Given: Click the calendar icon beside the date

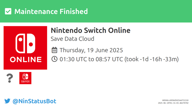Looking at the screenshot, I should click(x=54, y=50).
